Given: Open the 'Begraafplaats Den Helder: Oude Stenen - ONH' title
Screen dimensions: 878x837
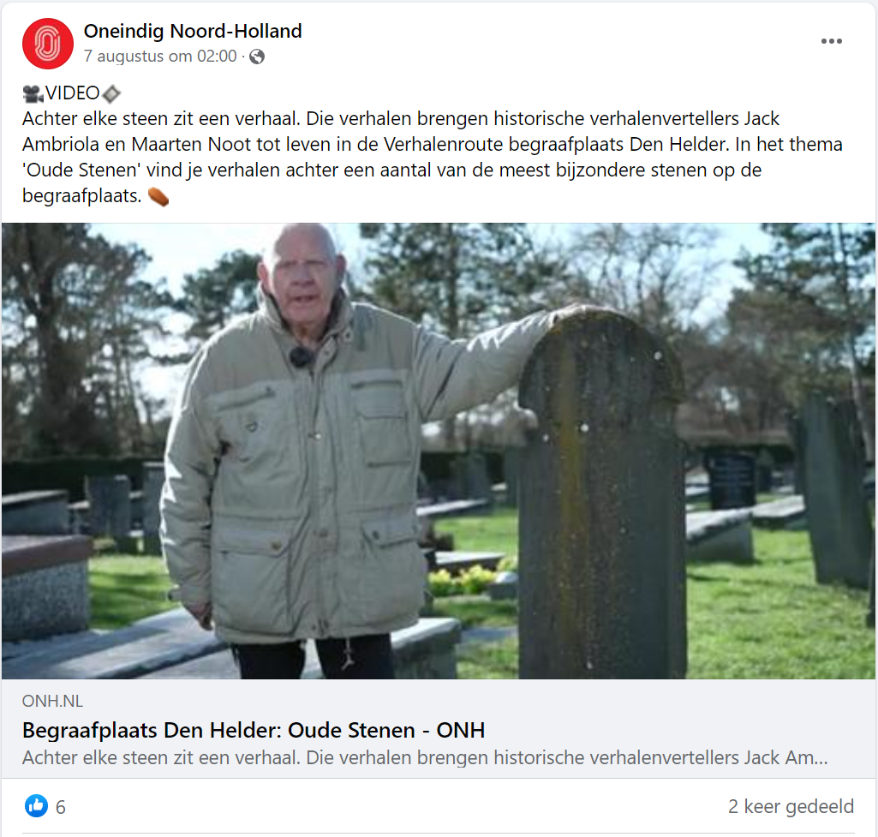Looking at the screenshot, I should [253, 730].
